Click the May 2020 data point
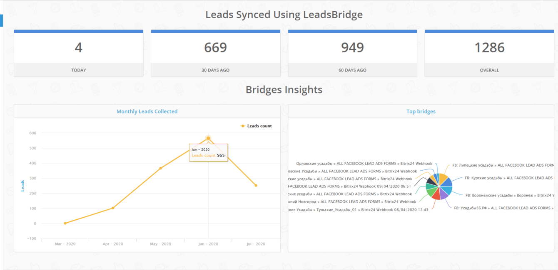The width and height of the screenshot is (558, 270). coord(160,168)
